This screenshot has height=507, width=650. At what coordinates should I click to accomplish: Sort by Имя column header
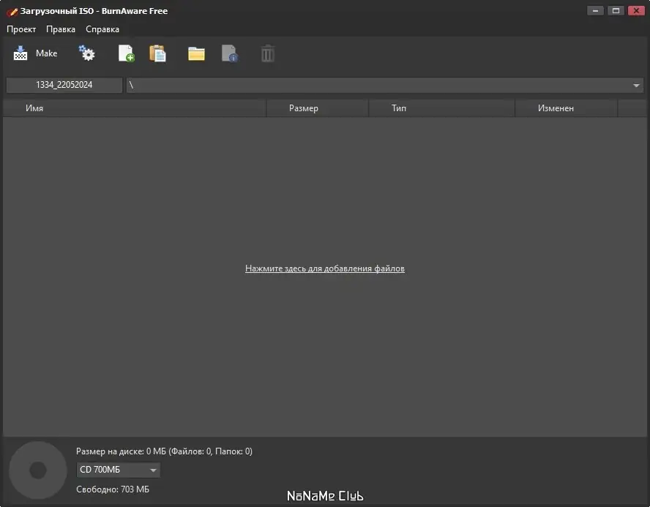[x=135, y=108]
